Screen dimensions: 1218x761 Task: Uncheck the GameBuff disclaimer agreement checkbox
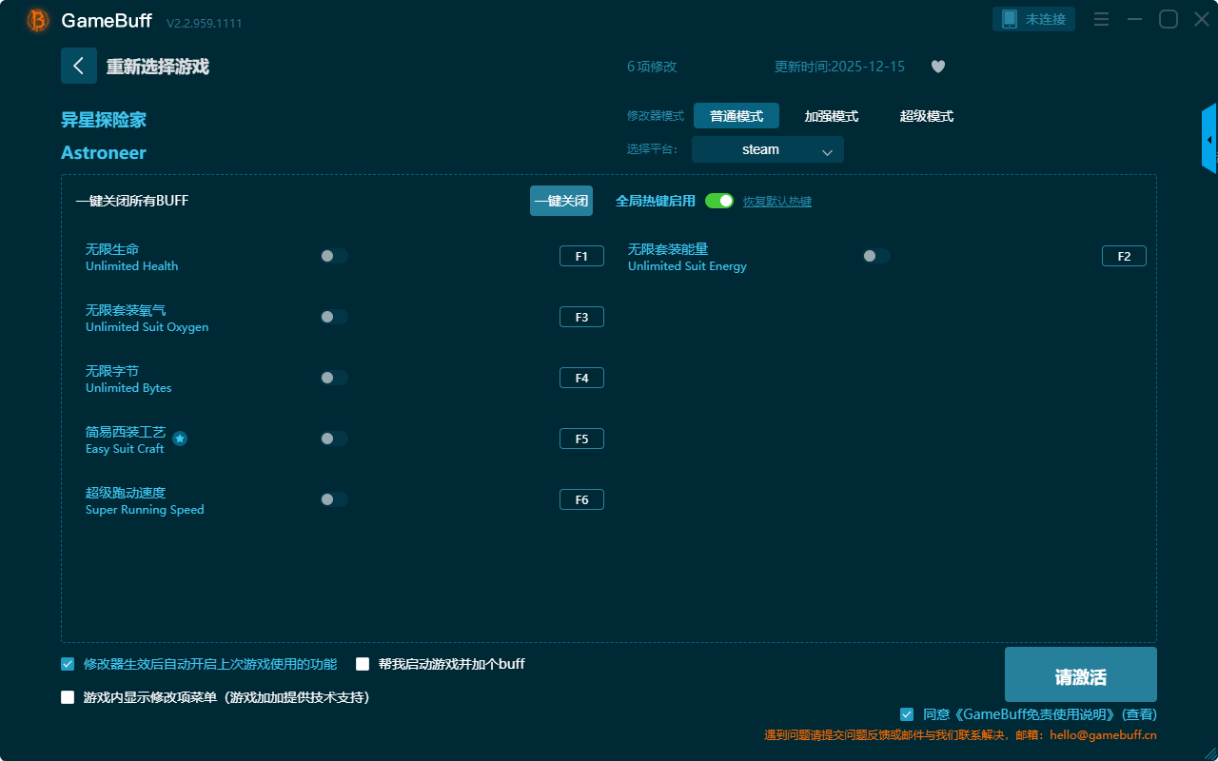[907, 714]
